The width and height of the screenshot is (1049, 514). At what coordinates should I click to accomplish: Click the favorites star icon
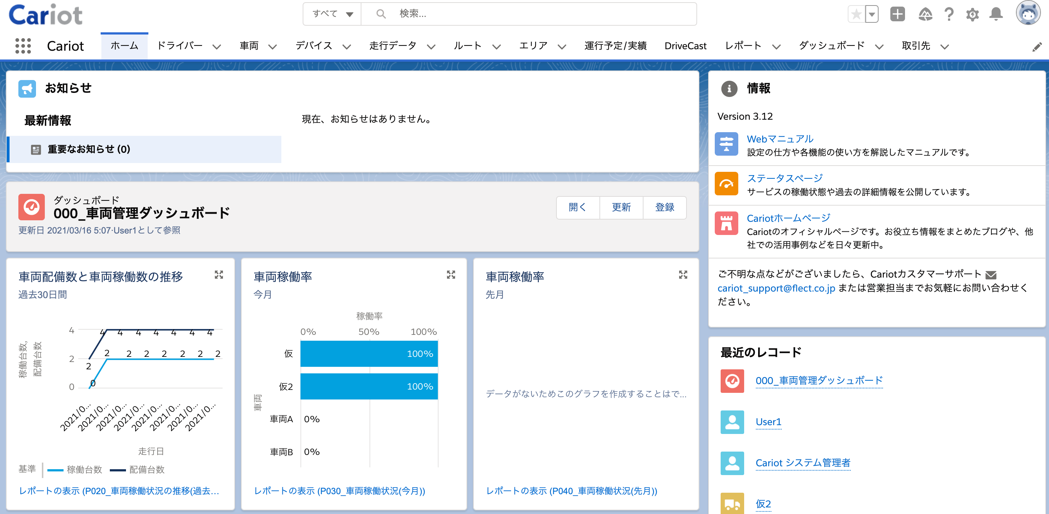(x=857, y=14)
